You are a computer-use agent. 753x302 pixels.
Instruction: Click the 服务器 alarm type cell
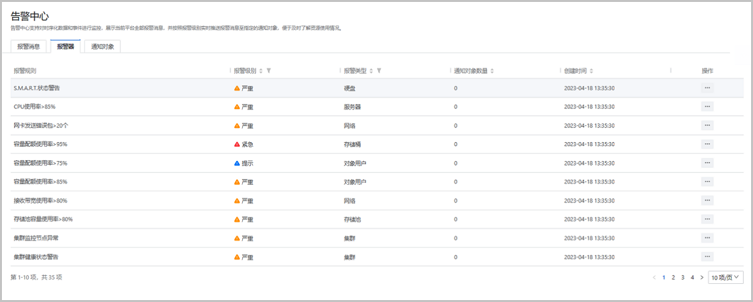click(352, 107)
